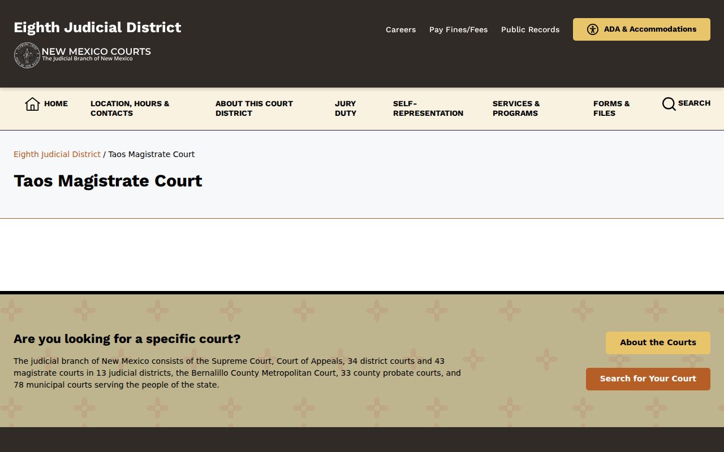
Task: Open About This Court District menu
Action: click(x=254, y=108)
